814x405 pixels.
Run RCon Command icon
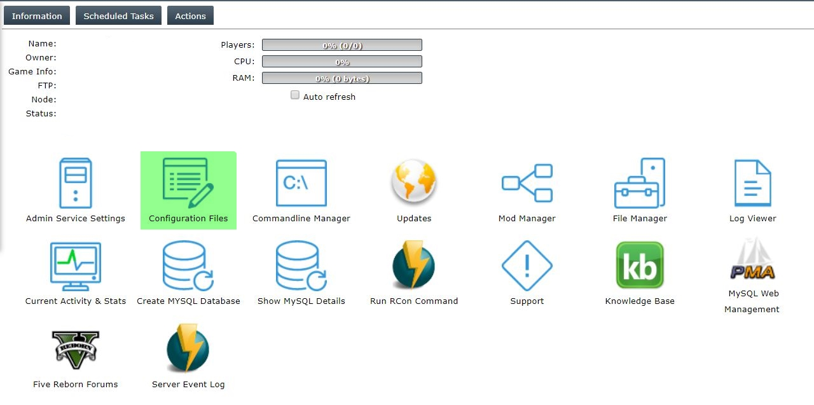414,266
